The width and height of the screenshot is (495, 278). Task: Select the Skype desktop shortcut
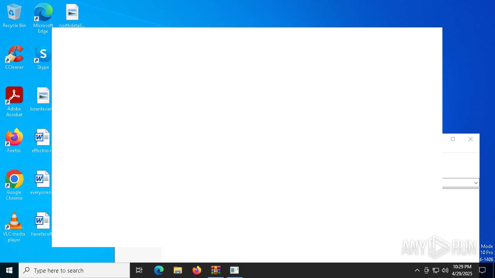[43, 58]
